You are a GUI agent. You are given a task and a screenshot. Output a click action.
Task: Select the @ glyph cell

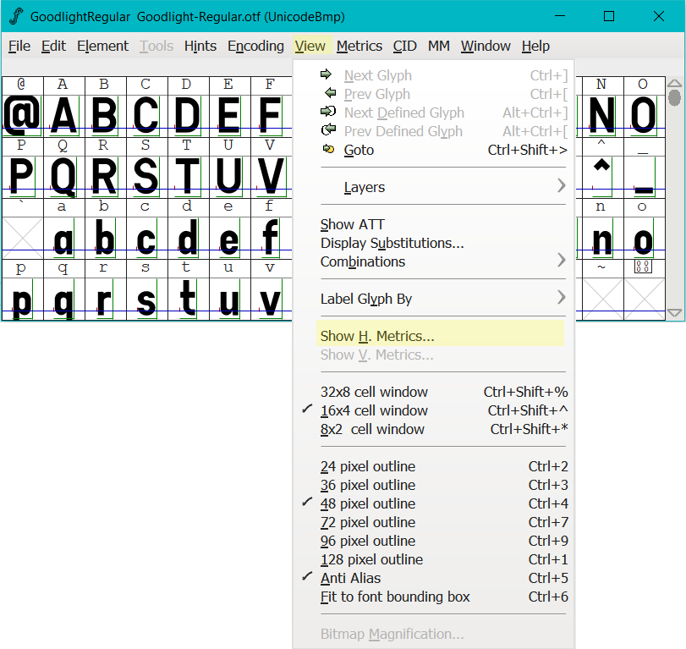coord(23,115)
